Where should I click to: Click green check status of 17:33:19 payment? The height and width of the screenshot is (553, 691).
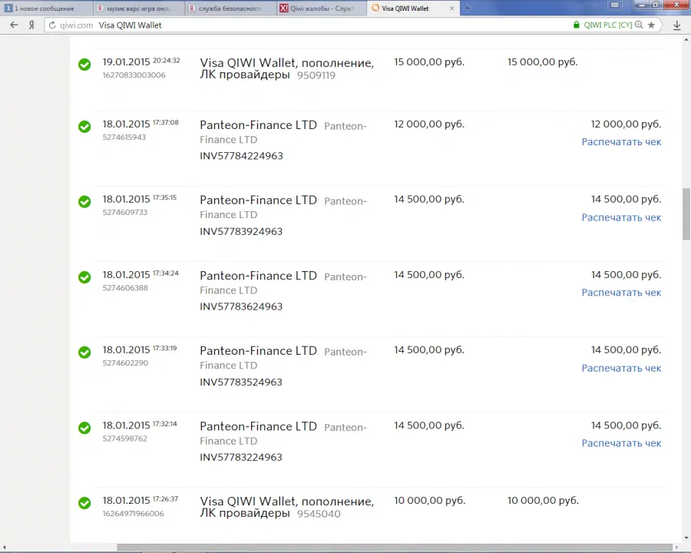[84, 353]
